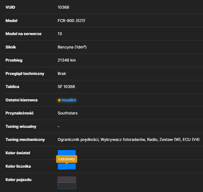Viewport: 203px width, 192px height.
Task: Click the Tablica row label
Action: pyautogui.click(x=12, y=87)
